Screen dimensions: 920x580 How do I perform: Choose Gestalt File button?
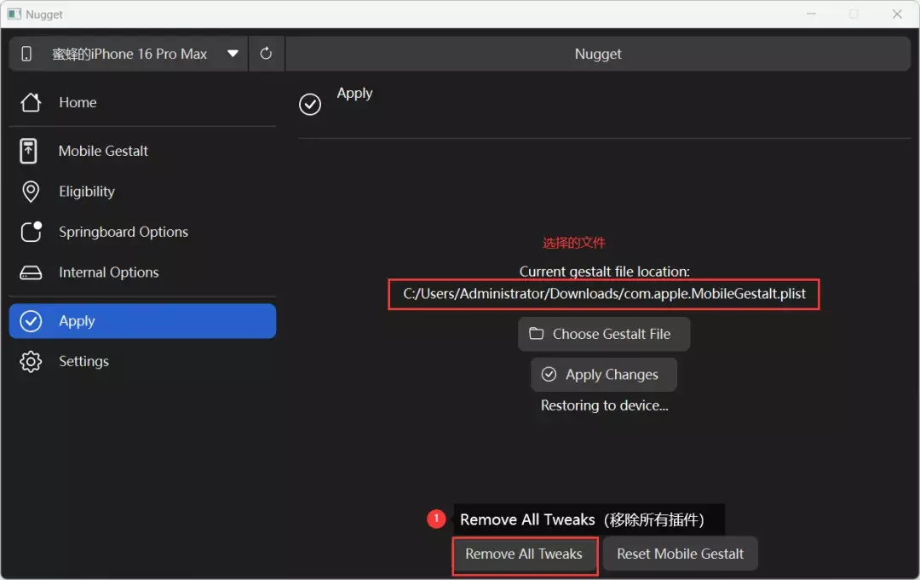[x=604, y=334]
